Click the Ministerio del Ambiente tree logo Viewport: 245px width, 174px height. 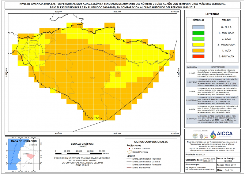[195, 136]
